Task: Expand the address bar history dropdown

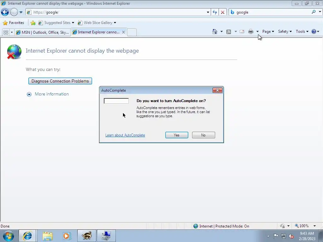Action: (208, 12)
